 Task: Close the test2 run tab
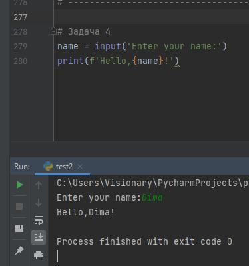point(80,167)
